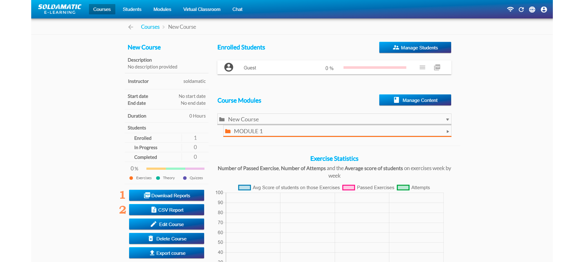Collapse the New Course folder dropdown arrow
The width and height of the screenshot is (583, 262).
(x=447, y=120)
